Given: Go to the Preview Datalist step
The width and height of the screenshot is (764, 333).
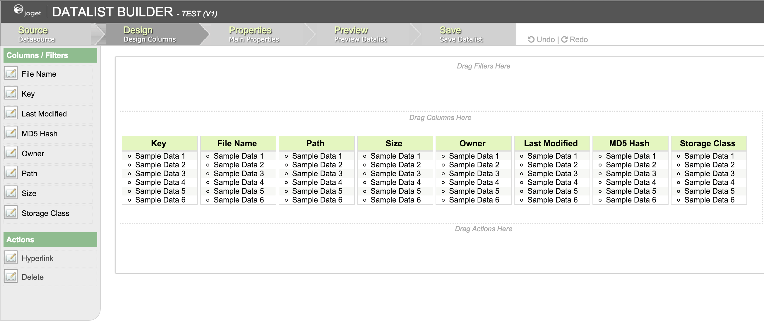Looking at the screenshot, I should tap(360, 35).
